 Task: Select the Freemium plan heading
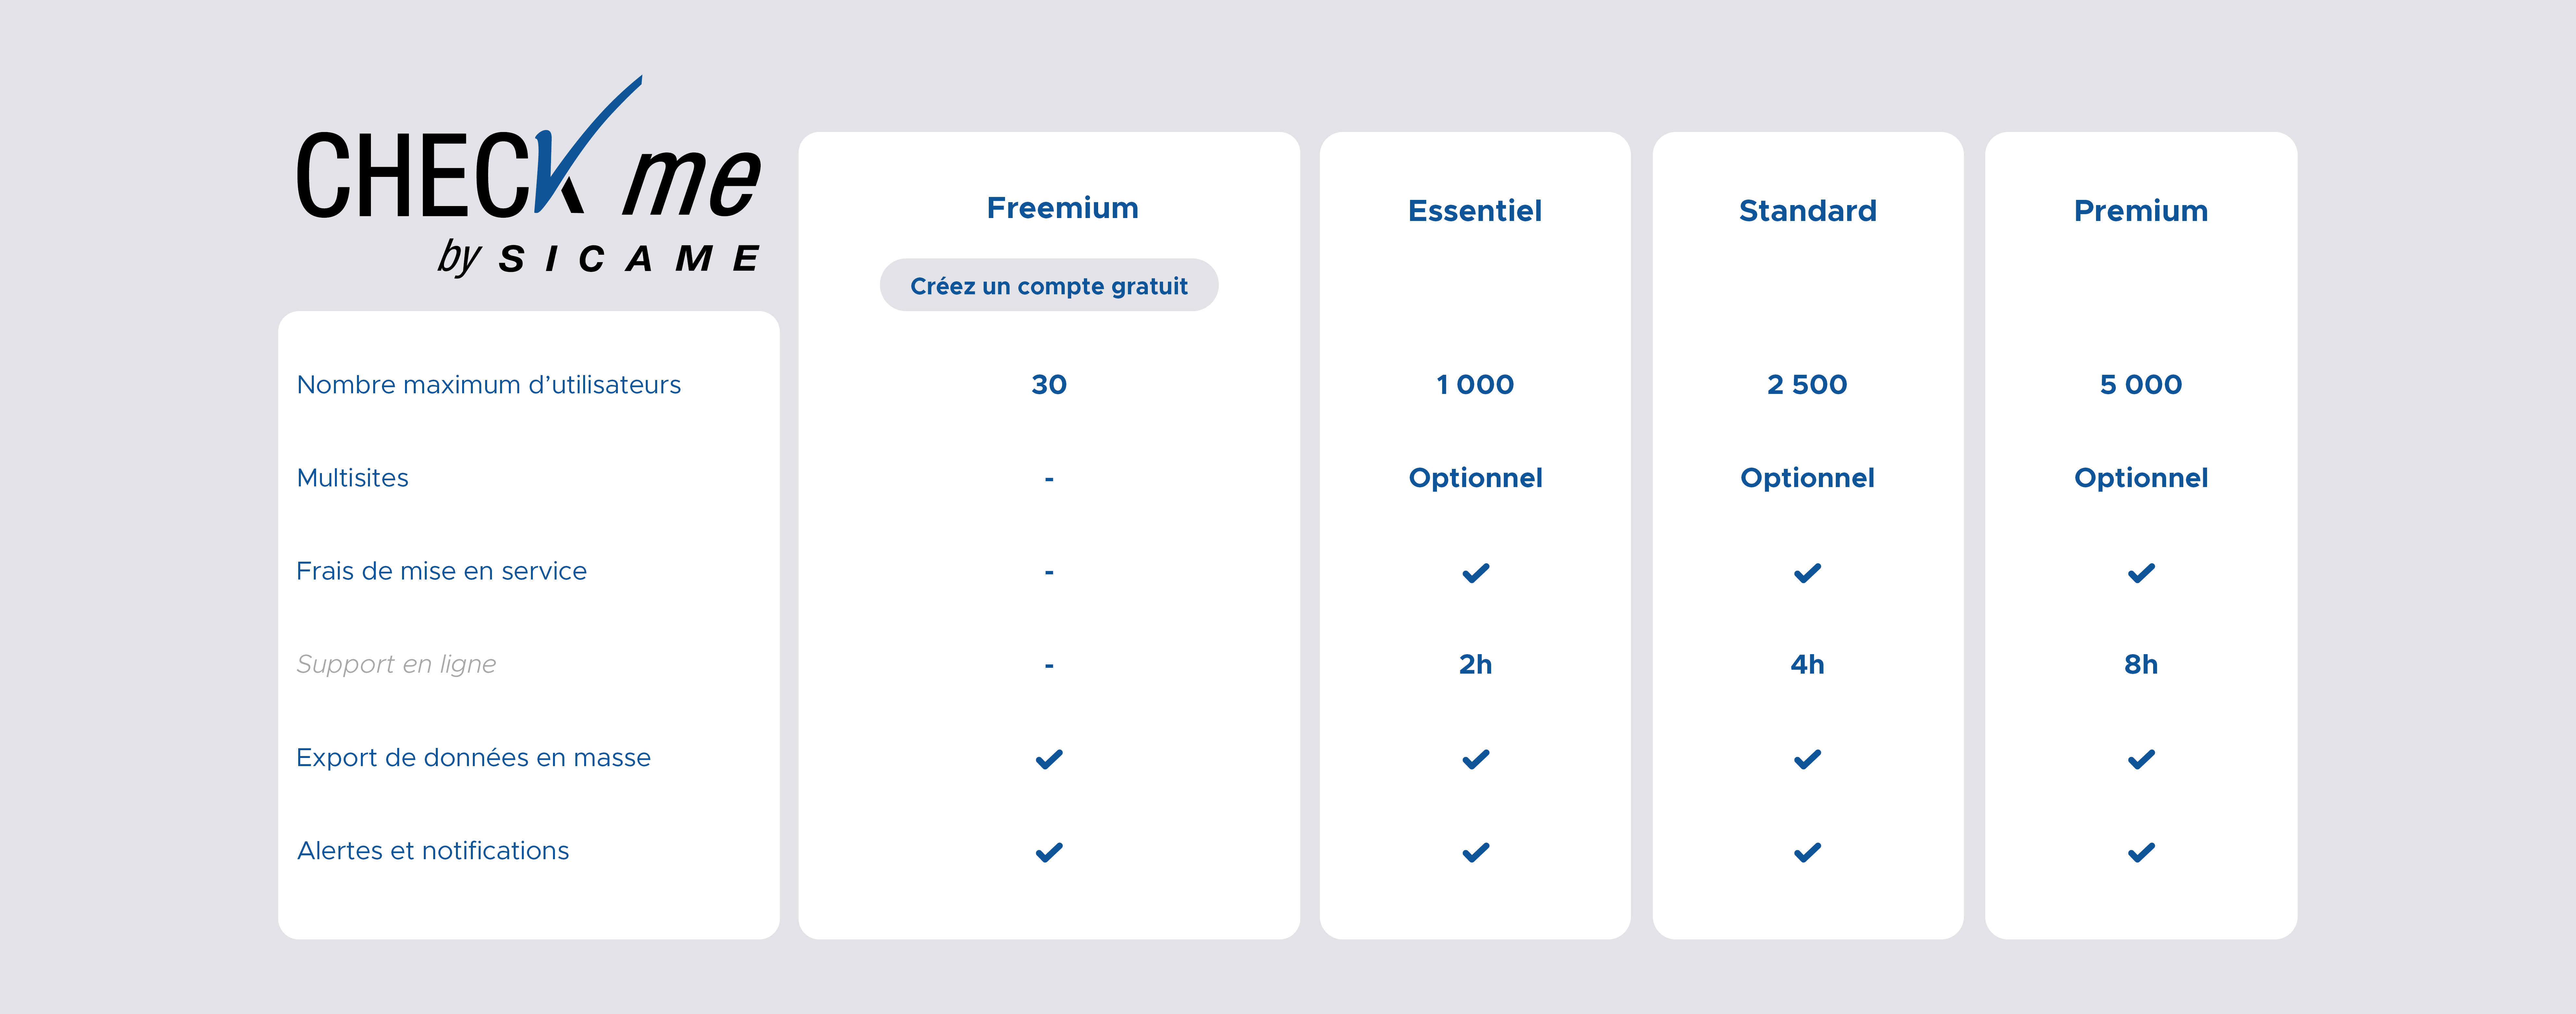click(x=1062, y=208)
